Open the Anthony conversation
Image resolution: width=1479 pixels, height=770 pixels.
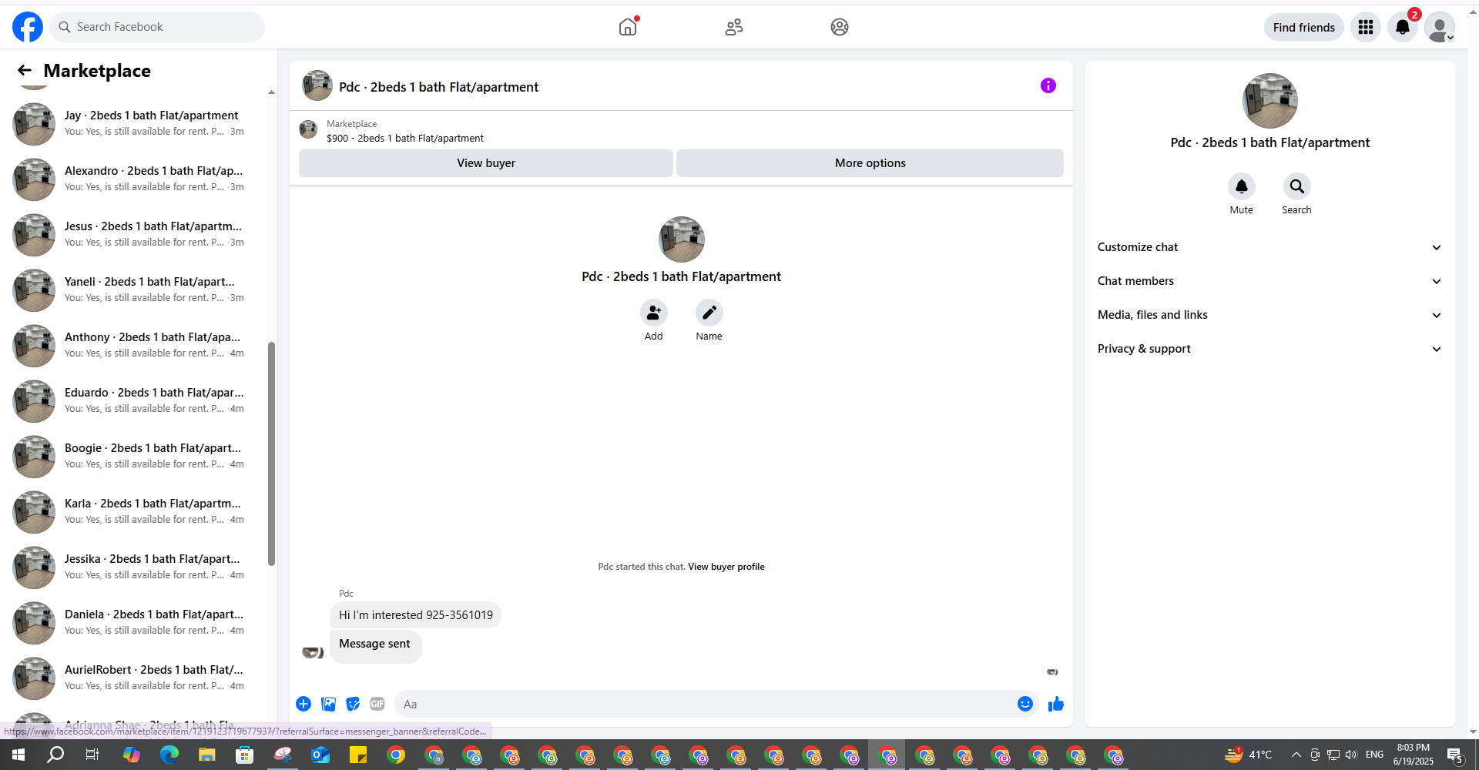click(137, 346)
